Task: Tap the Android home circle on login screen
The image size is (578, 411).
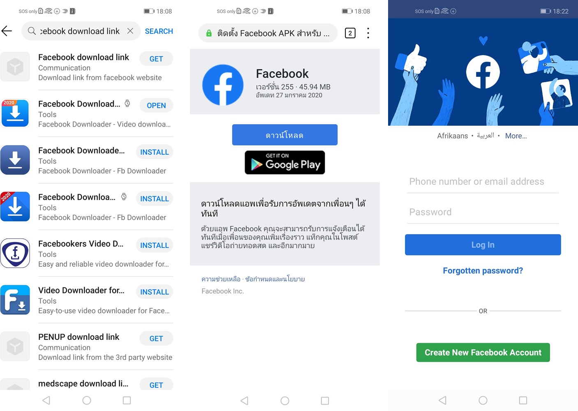Action: tap(483, 400)
